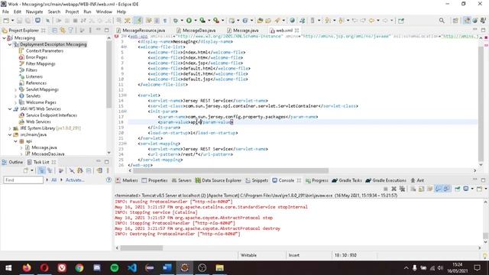The image size is (489, 275).
Task: Open the Data Source Explorer tab
Action: click(219, 180)
